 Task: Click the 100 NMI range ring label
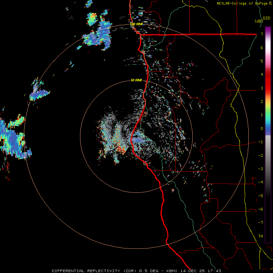click(x=136, y=24)
